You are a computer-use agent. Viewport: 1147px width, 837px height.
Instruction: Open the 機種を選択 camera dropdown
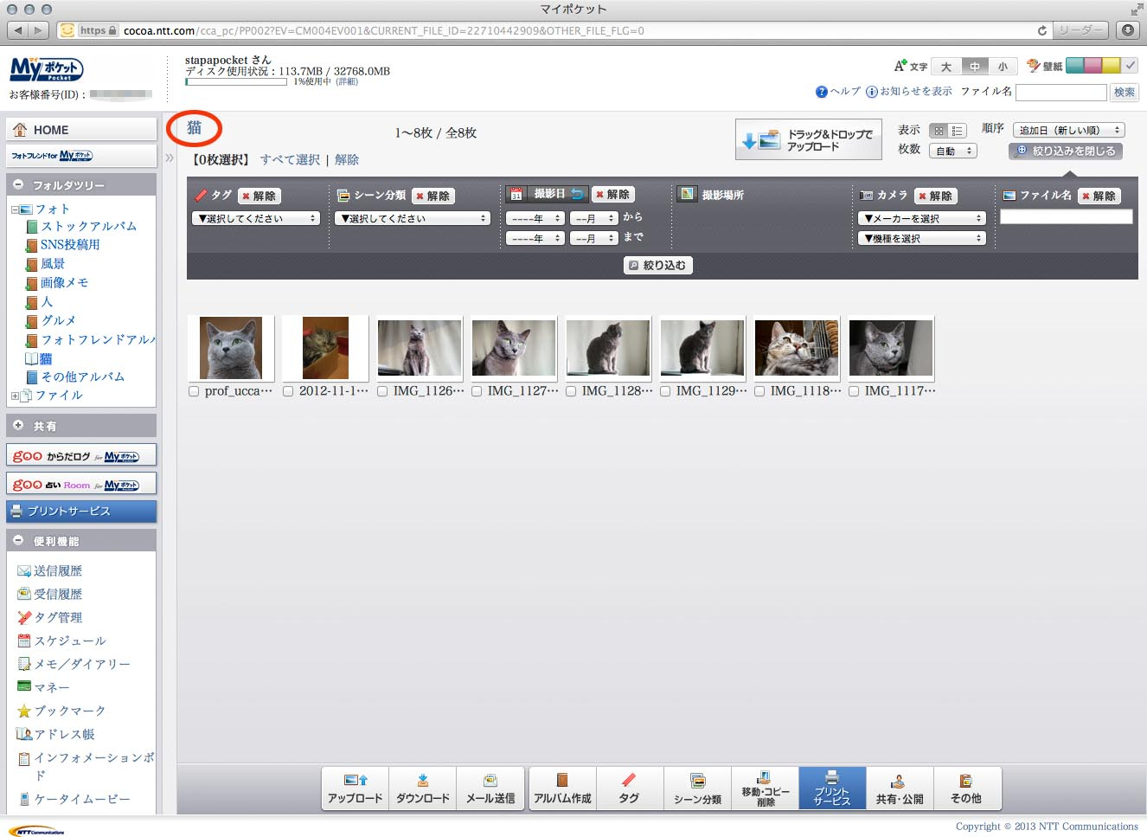(x=922, y=239)
